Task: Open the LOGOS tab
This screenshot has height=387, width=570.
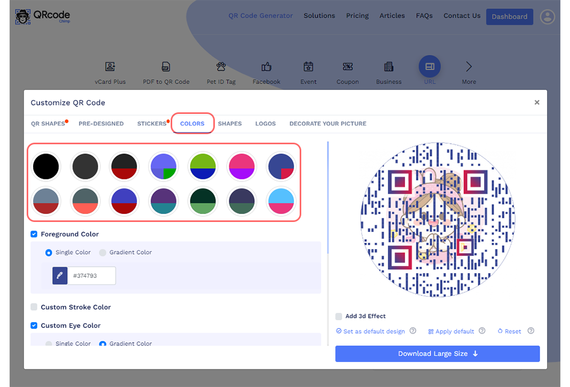Action: click(x=266, y=123)
